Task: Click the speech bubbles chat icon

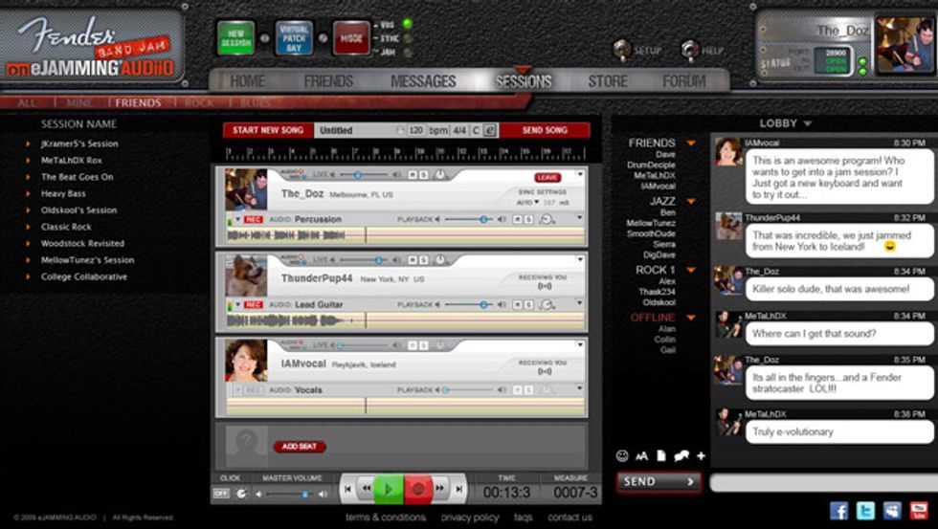Action: (681, 456)
